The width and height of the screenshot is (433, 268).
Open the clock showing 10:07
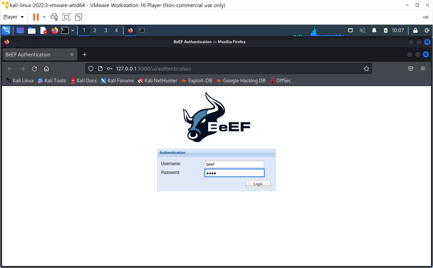point(398,30)
